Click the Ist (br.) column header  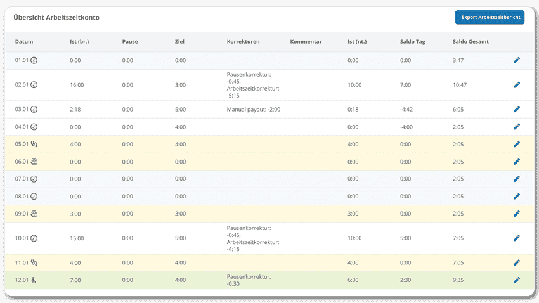click(79, 42)
